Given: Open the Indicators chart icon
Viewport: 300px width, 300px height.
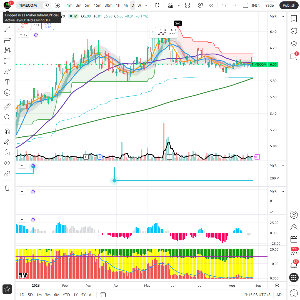Looking at the screenshot, I should click(x=170, y=5).
